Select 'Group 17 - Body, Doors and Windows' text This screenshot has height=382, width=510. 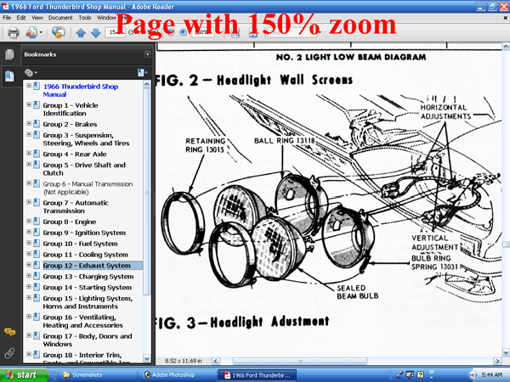(x=88, y=340)
